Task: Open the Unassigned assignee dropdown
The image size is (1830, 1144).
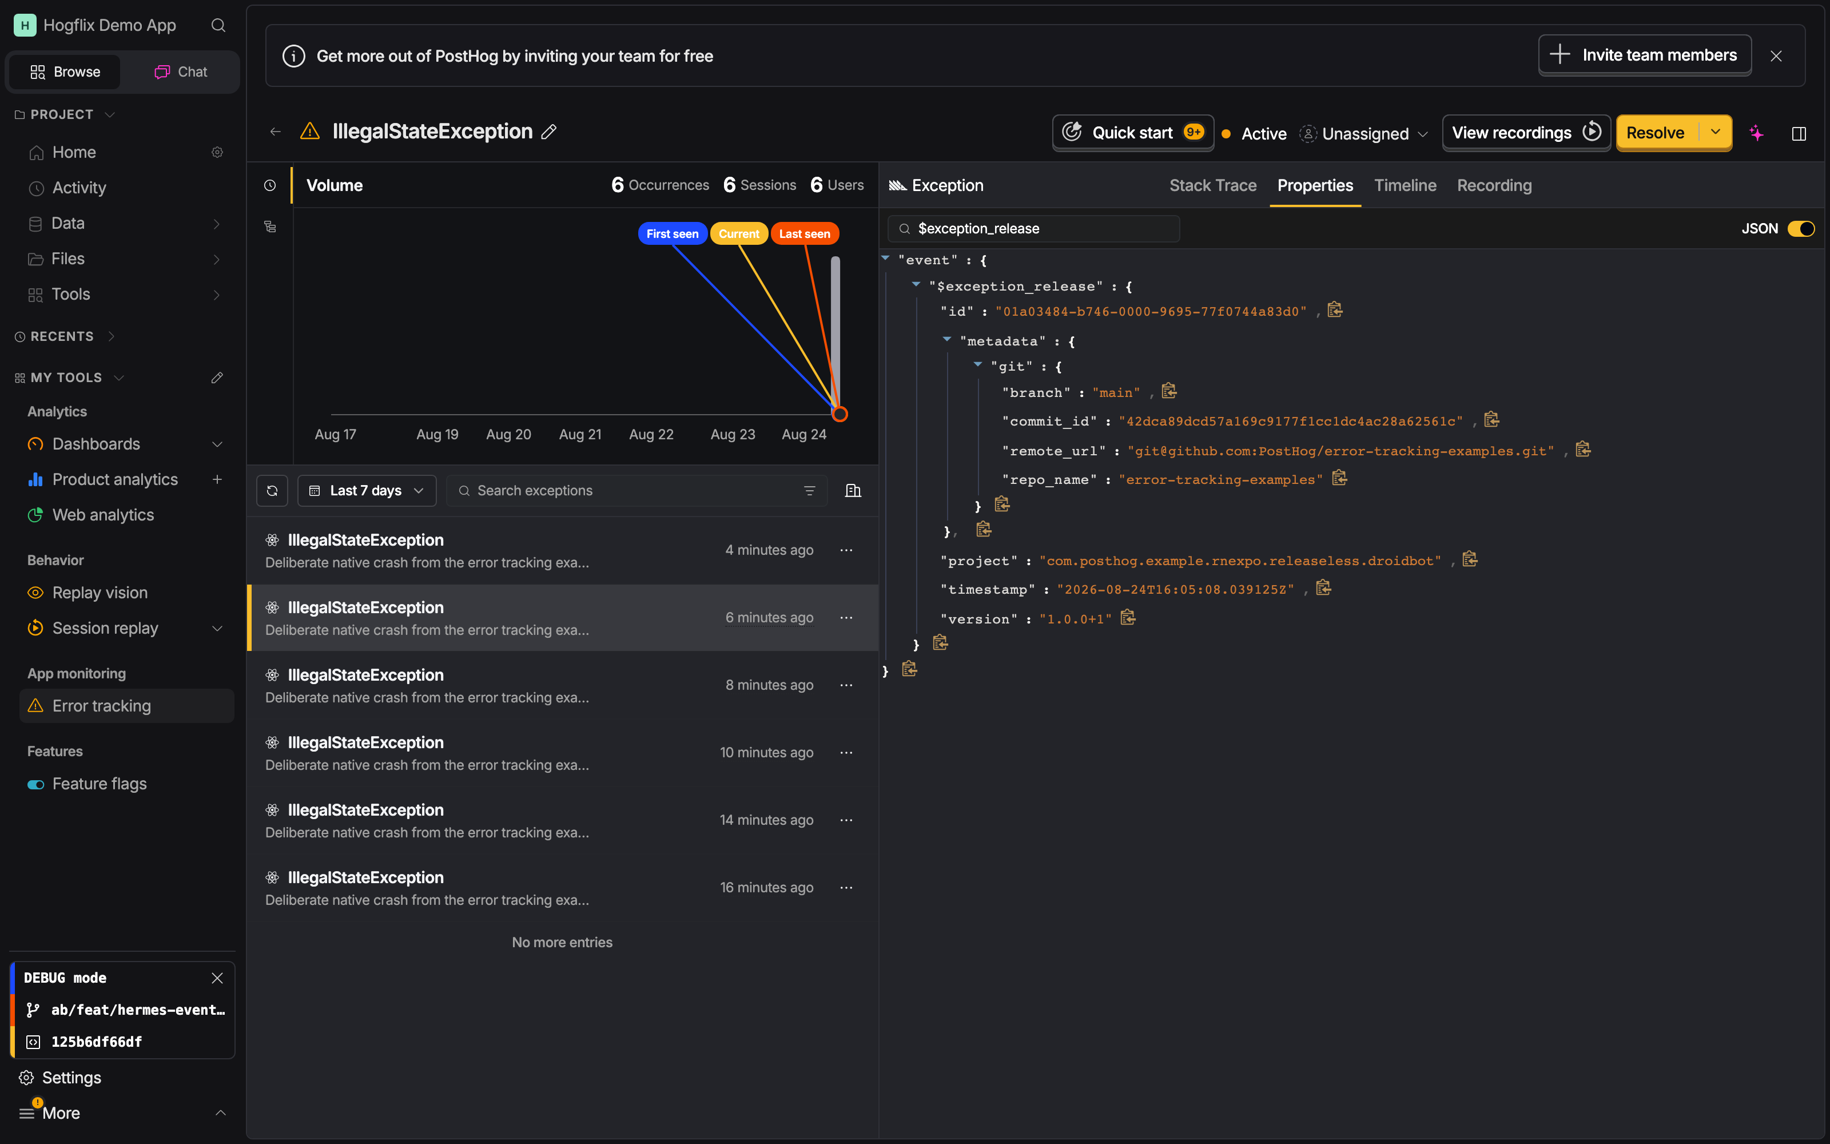Action: (x=1364, y=134)
